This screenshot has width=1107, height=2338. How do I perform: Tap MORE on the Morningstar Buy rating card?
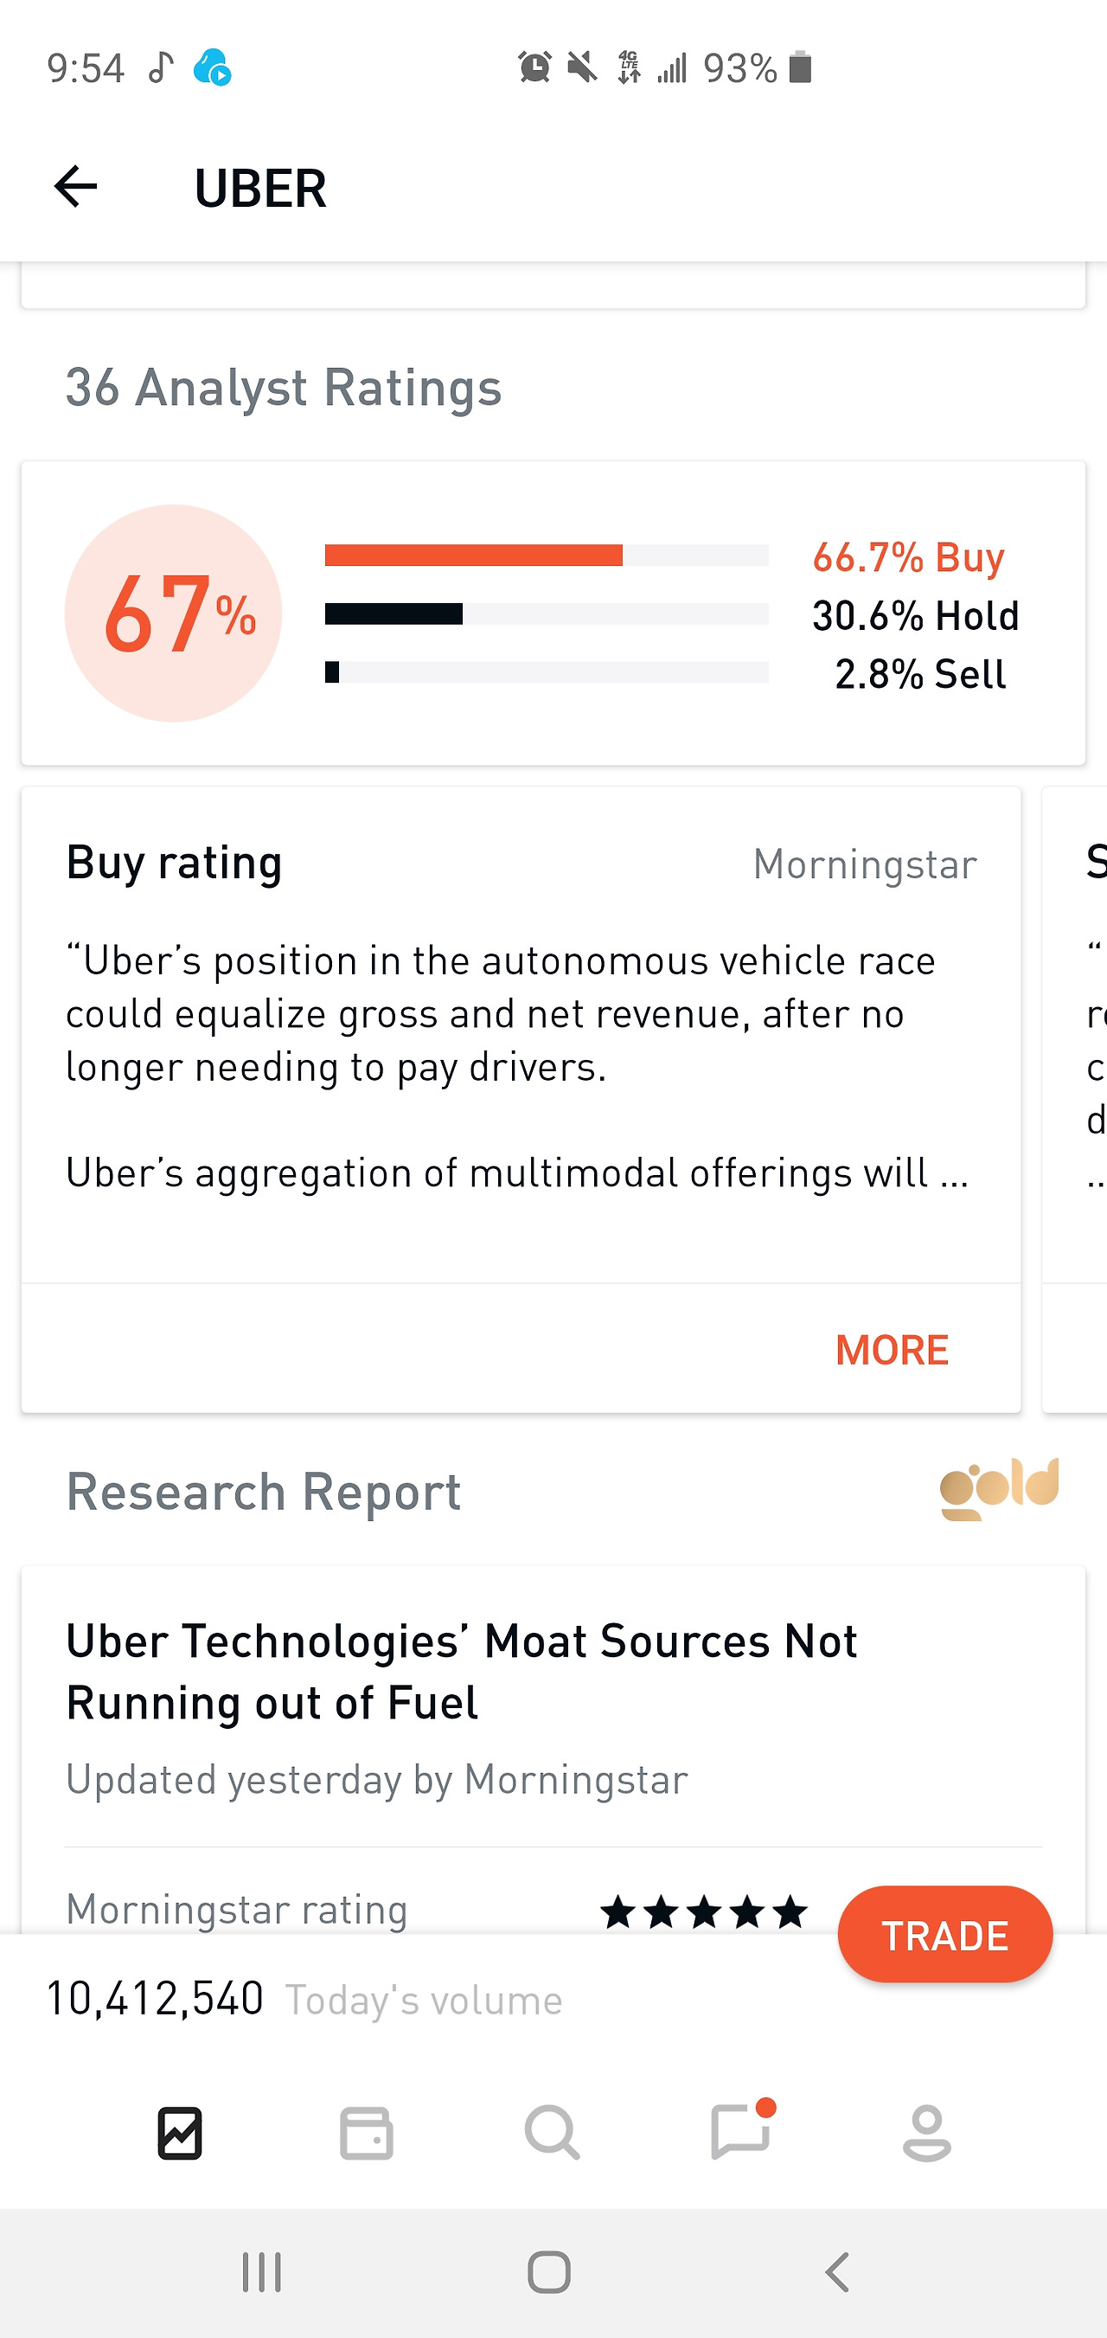point(891,1350)
